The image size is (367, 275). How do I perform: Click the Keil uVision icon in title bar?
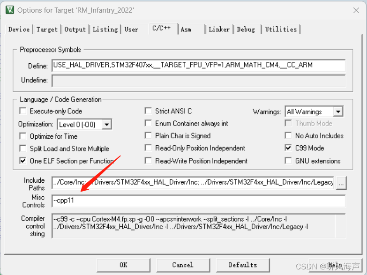10,10
